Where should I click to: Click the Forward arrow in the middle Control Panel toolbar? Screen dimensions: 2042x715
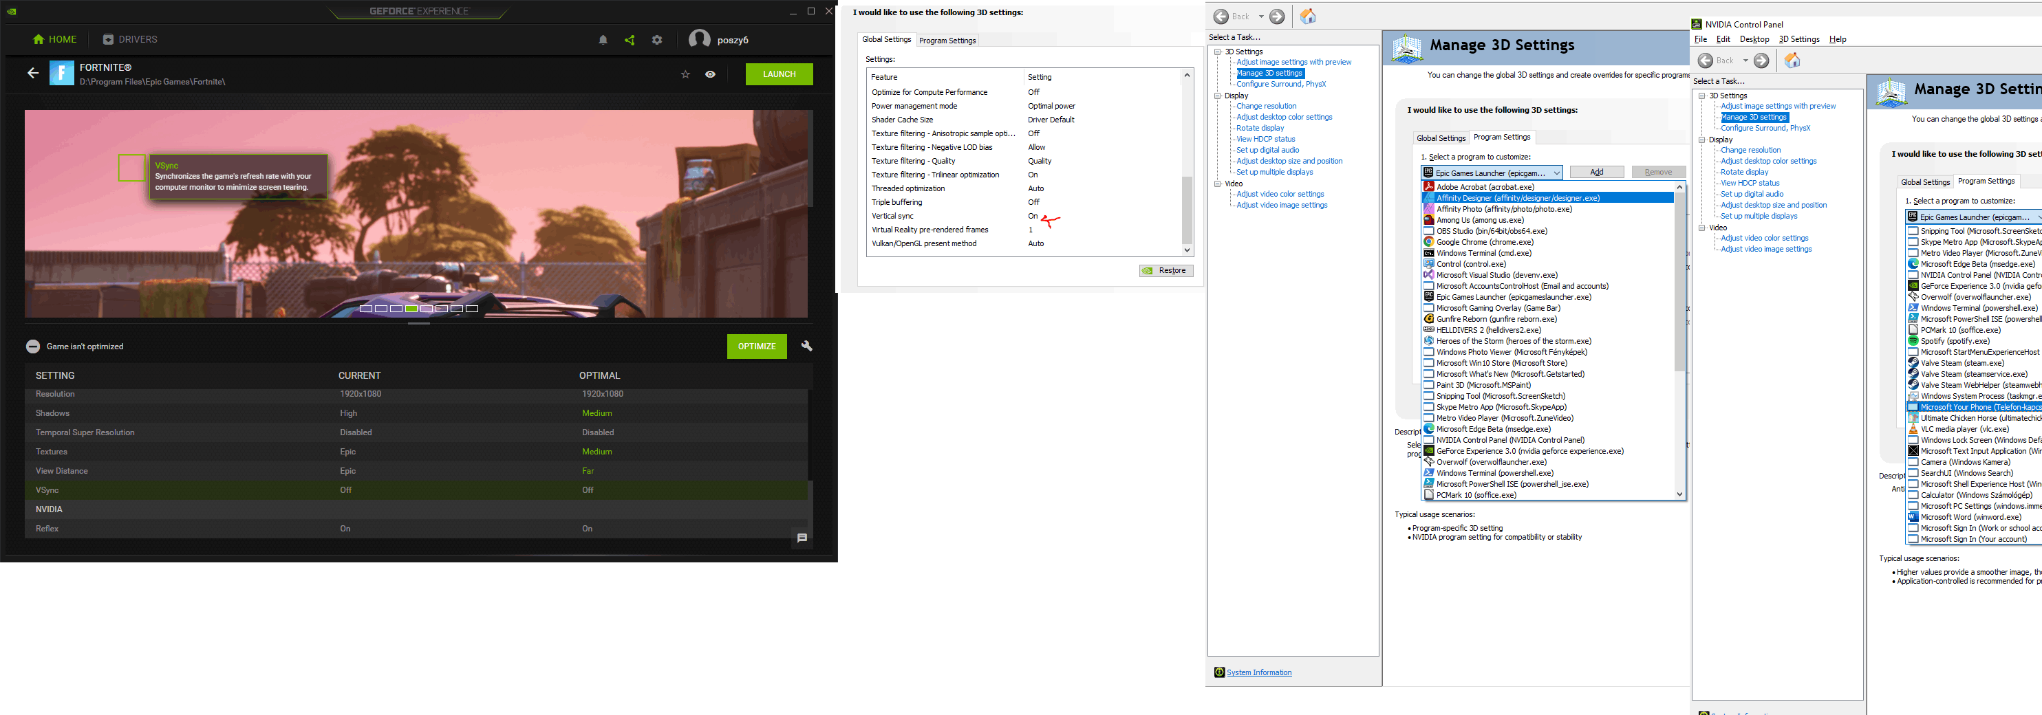click(1277, 16)
